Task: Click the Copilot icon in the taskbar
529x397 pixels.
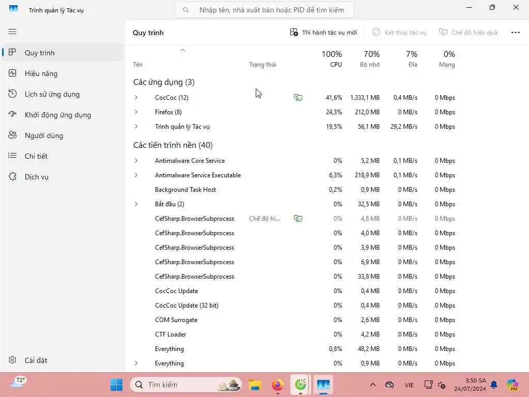Action: click(x=512, y=385)
